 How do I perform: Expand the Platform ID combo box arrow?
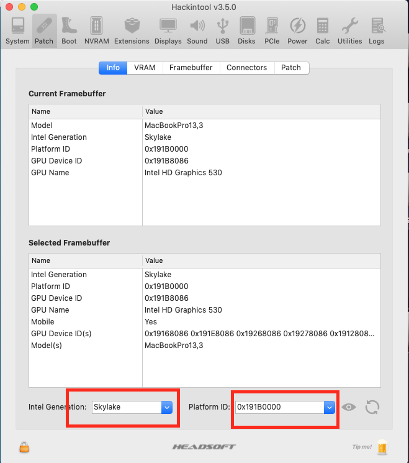coord(330,407)
